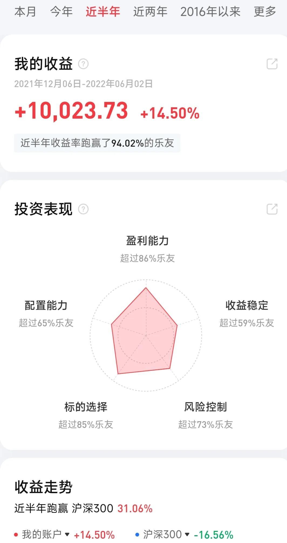The image size is (287, 543).
Task: Tap help icon beside 我的收益
Action: coord(83,64)
